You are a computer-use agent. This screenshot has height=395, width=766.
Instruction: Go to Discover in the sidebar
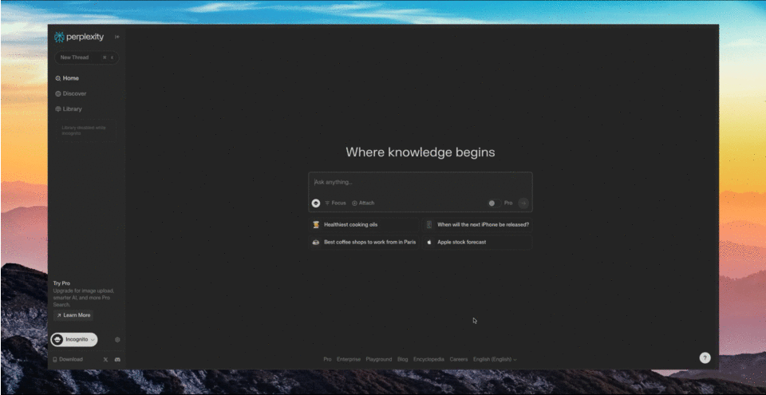tap(74, 93)
